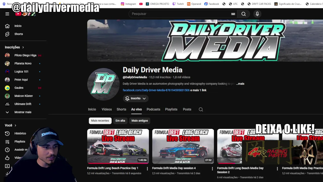
Task: Open Instagram bookmark
Action: 128,4
